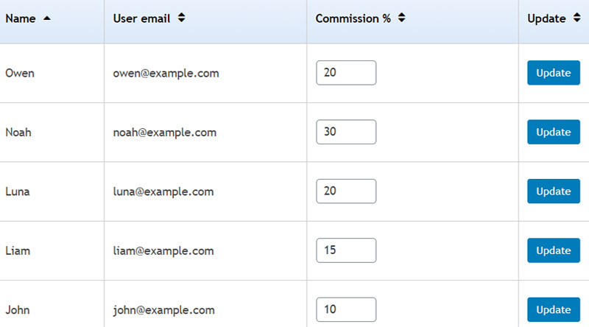
Task: Click the Commission % header label
Action: [x=353, y=18]
